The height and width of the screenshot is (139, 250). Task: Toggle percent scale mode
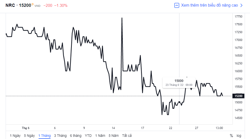click(231, 136)
